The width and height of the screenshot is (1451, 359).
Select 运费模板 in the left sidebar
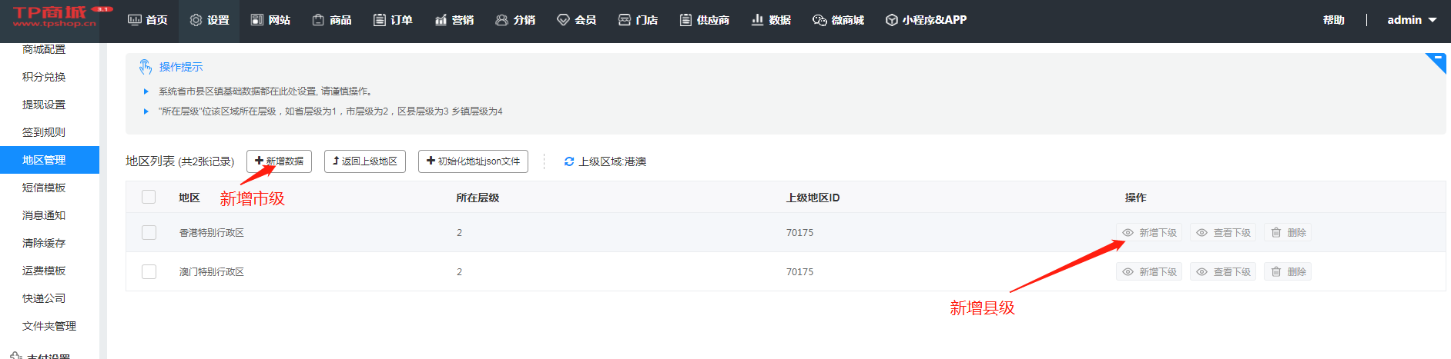44,271
